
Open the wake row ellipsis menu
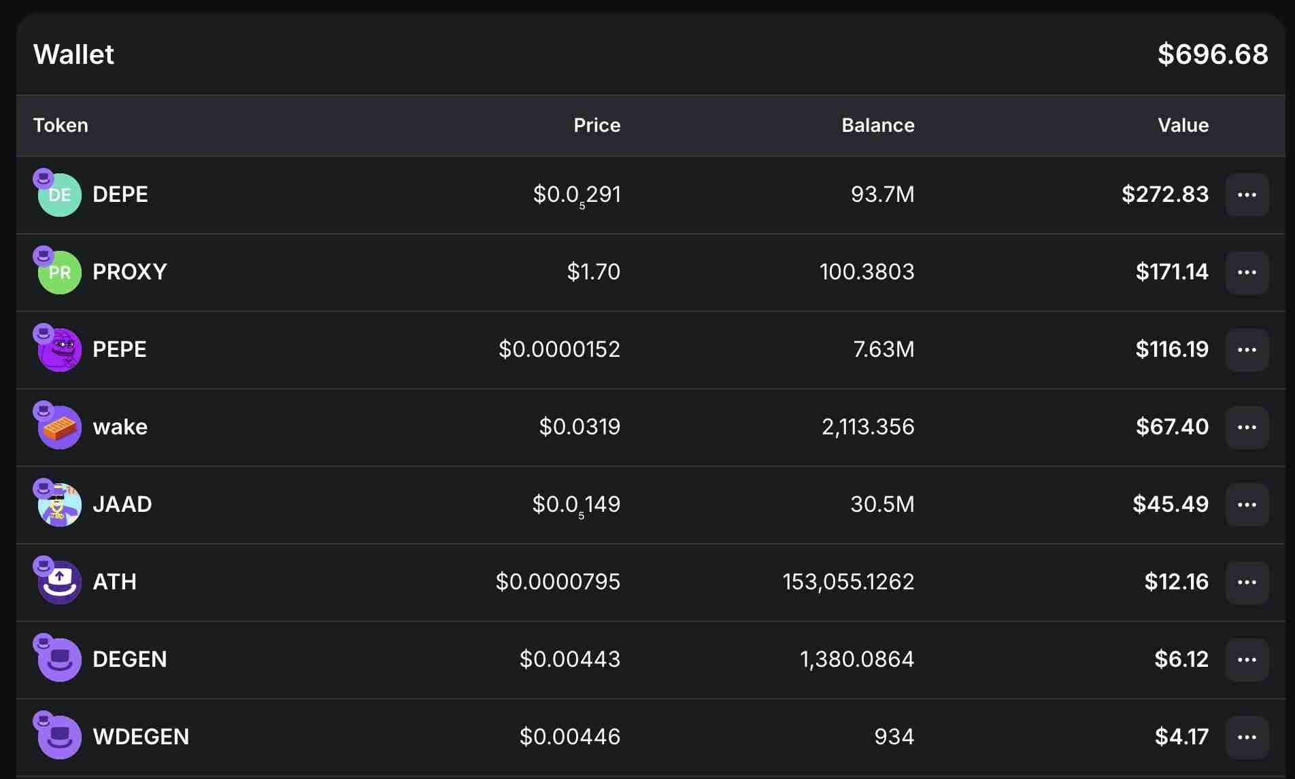tap(1247, 428)
